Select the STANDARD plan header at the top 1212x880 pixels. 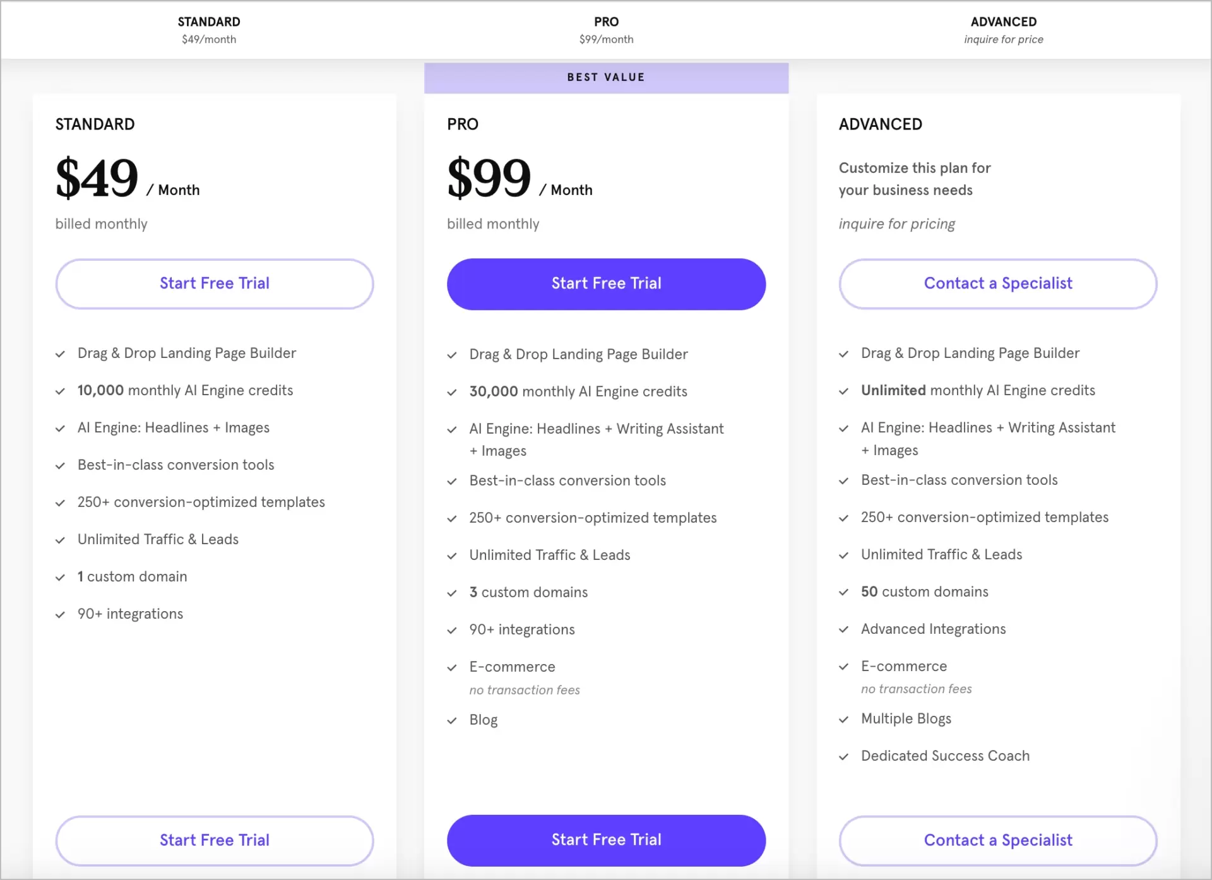pyautogui.click(x=209, y=21)
